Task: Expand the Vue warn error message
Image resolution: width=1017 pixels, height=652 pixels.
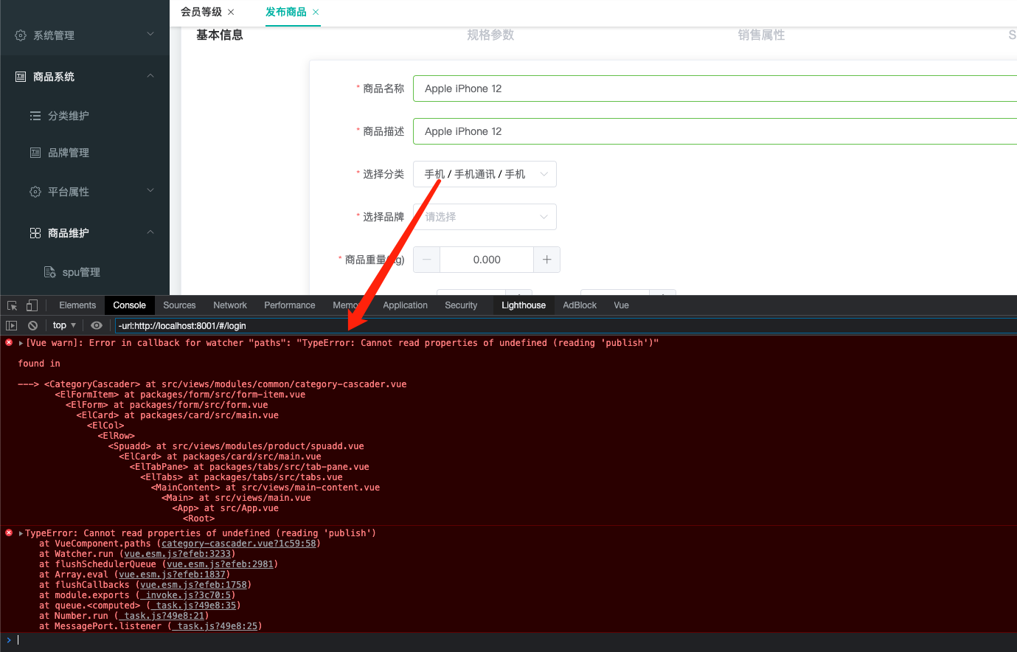Action: (21, 343)
